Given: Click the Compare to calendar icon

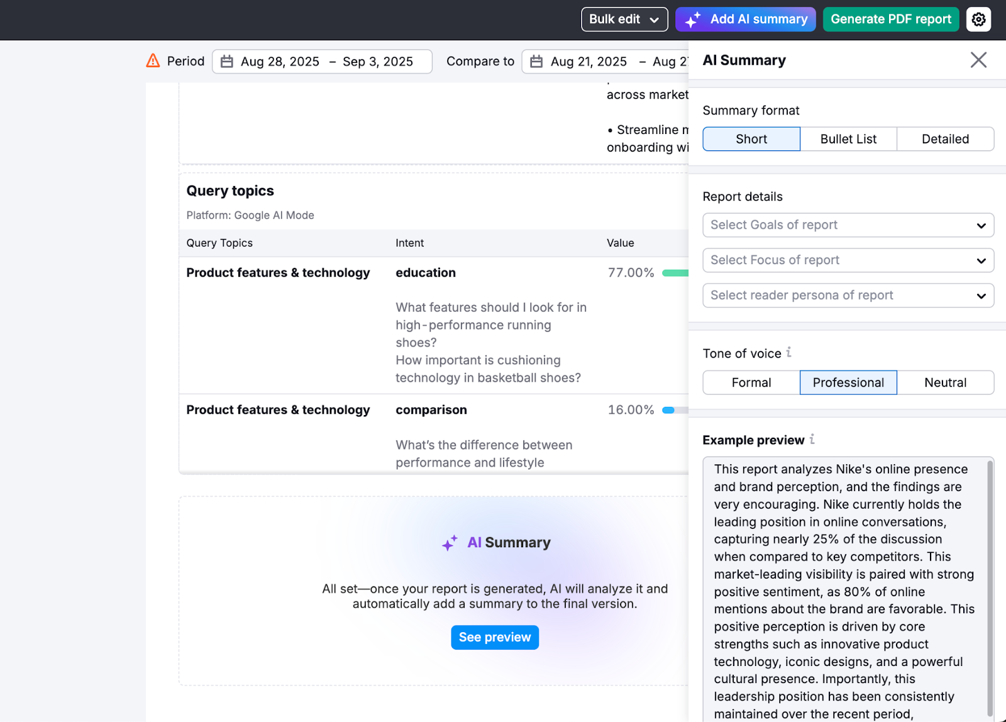Looking at the screenshot, I should (x=536, y=61).
